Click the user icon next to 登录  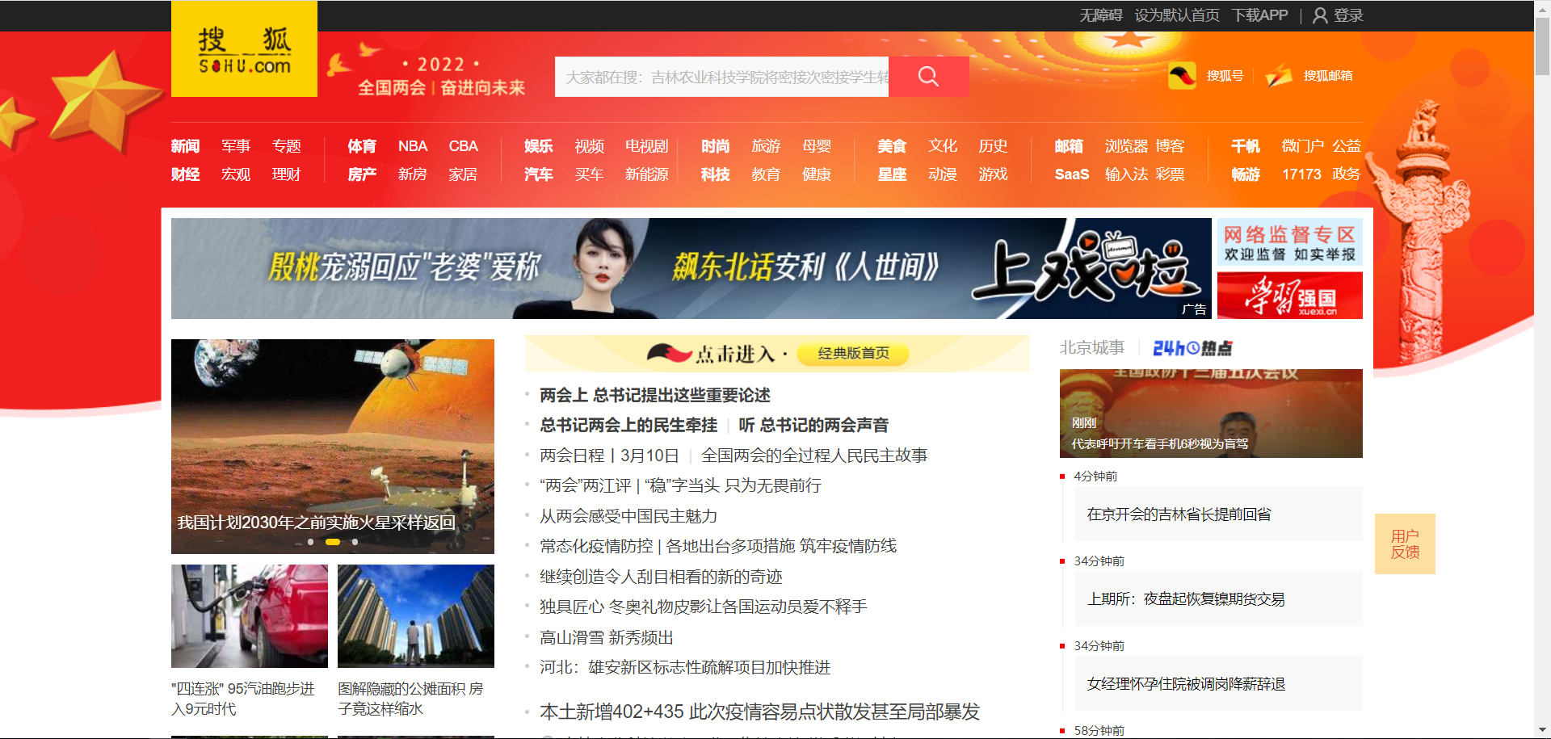click(1320, 15)
